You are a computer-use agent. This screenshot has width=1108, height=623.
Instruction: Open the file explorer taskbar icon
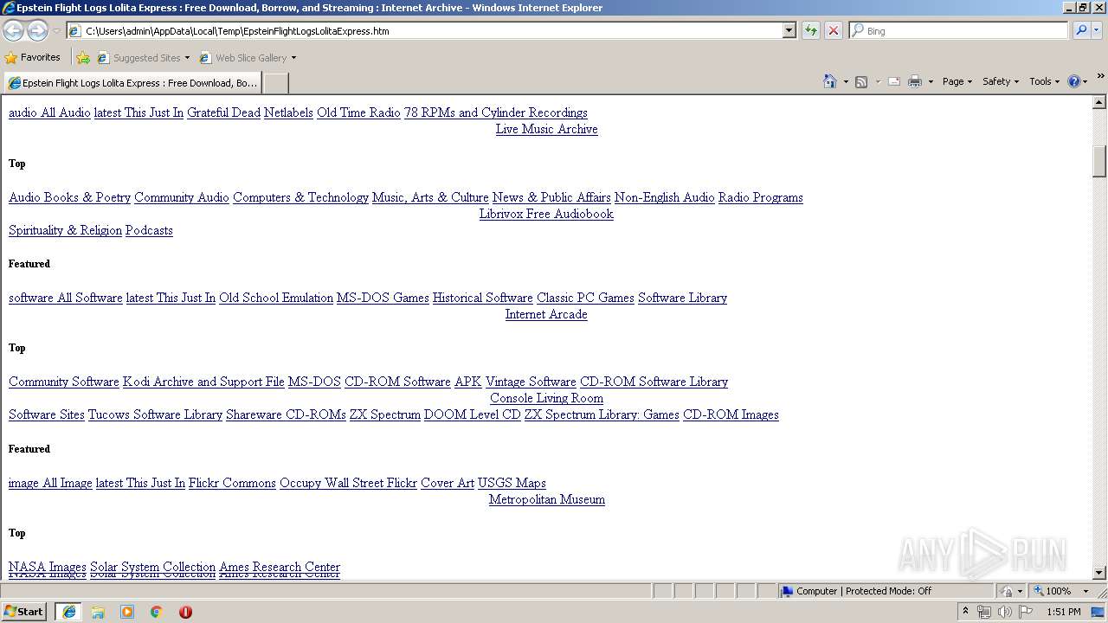[98, 612]
